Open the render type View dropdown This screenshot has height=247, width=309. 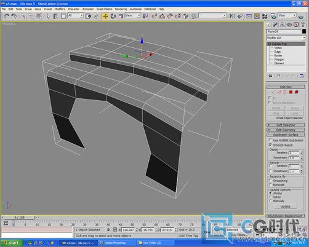click(x=287, y=15)
